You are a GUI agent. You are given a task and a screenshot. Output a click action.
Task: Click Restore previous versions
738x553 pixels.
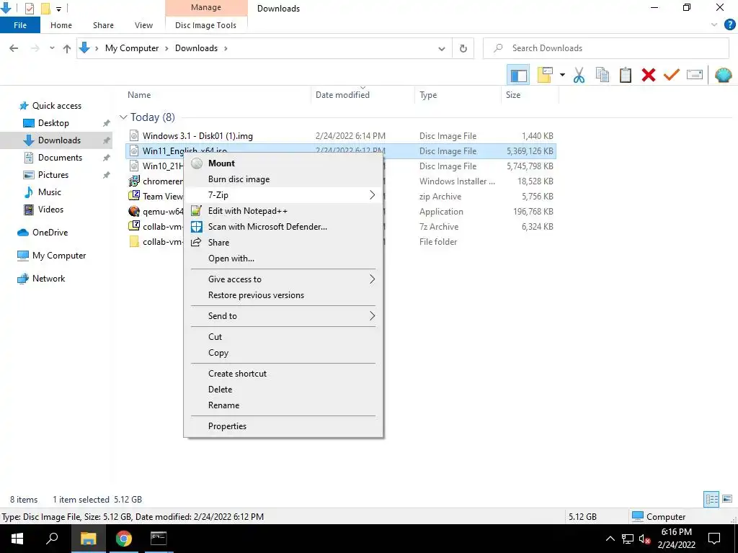click(283, 295)
